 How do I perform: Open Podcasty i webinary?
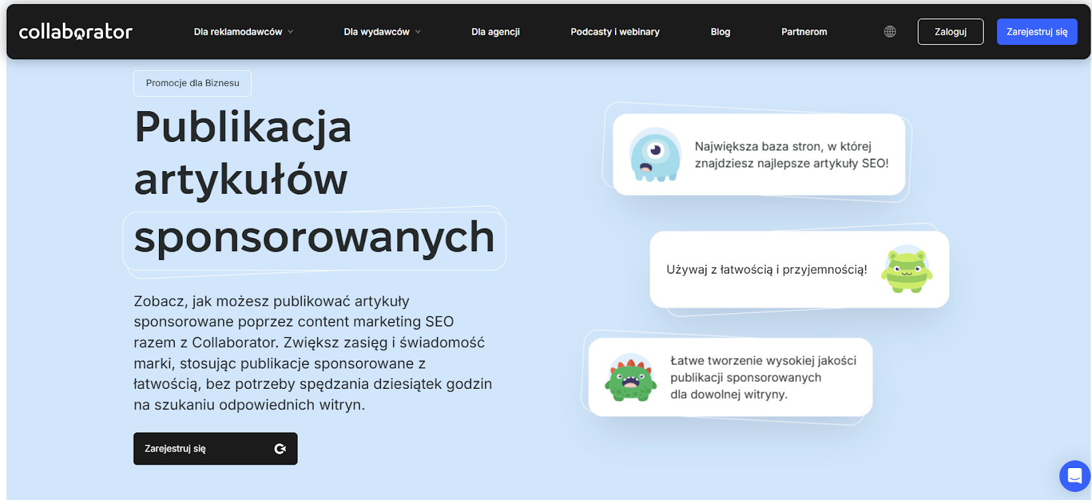pos(615,32)
